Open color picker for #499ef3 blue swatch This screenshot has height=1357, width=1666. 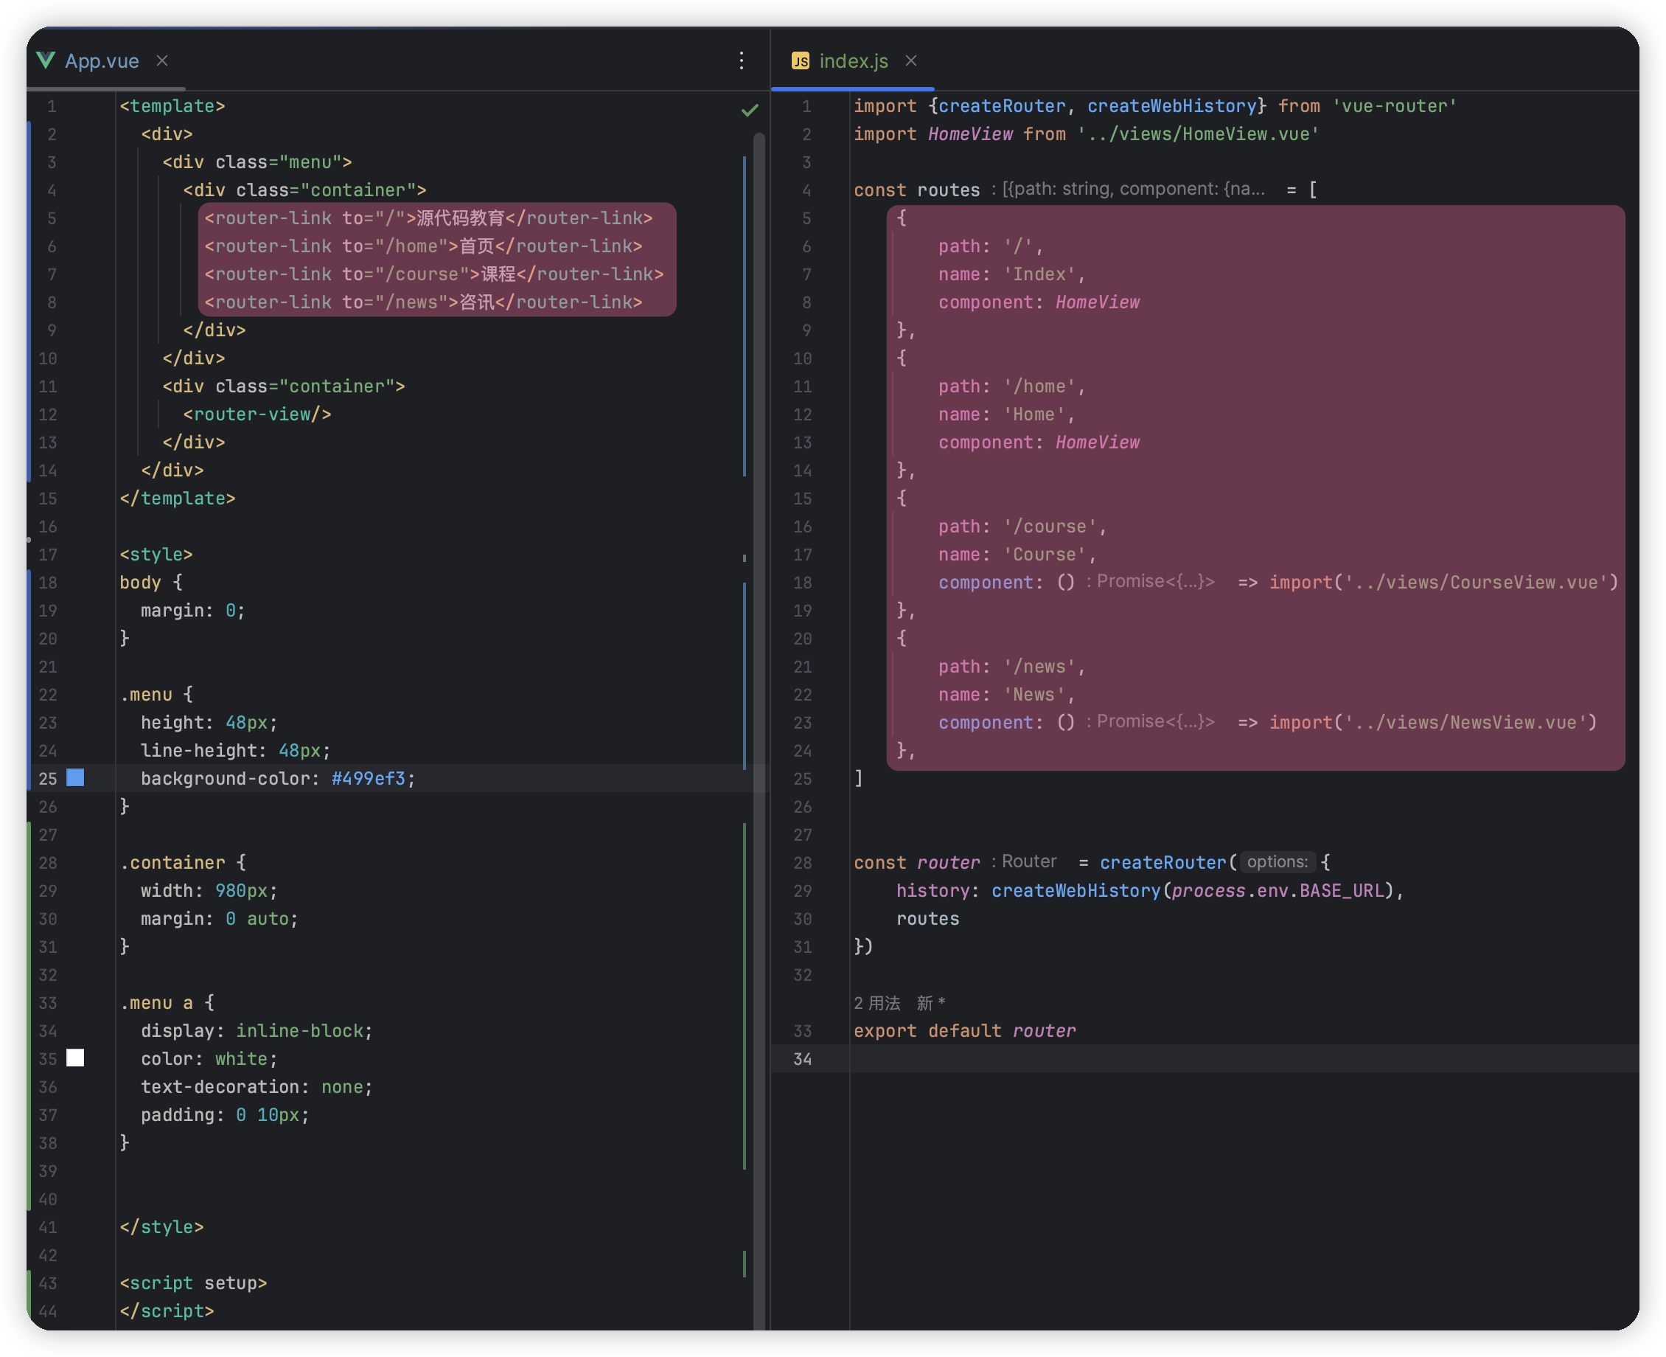[x=75, y=777]
